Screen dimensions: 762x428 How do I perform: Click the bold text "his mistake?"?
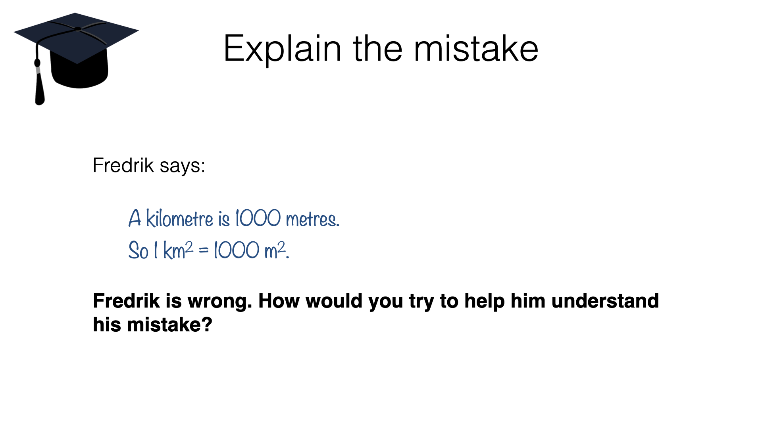152,325
